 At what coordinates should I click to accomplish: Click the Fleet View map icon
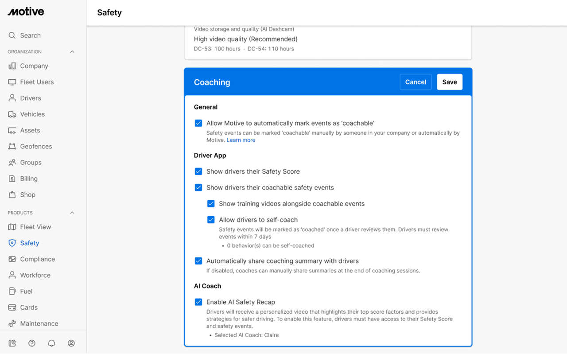(12, 227)
